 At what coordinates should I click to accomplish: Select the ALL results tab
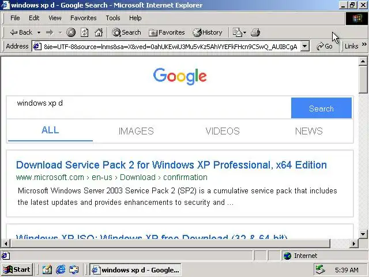pyautogui.click(x=50, y=130)
